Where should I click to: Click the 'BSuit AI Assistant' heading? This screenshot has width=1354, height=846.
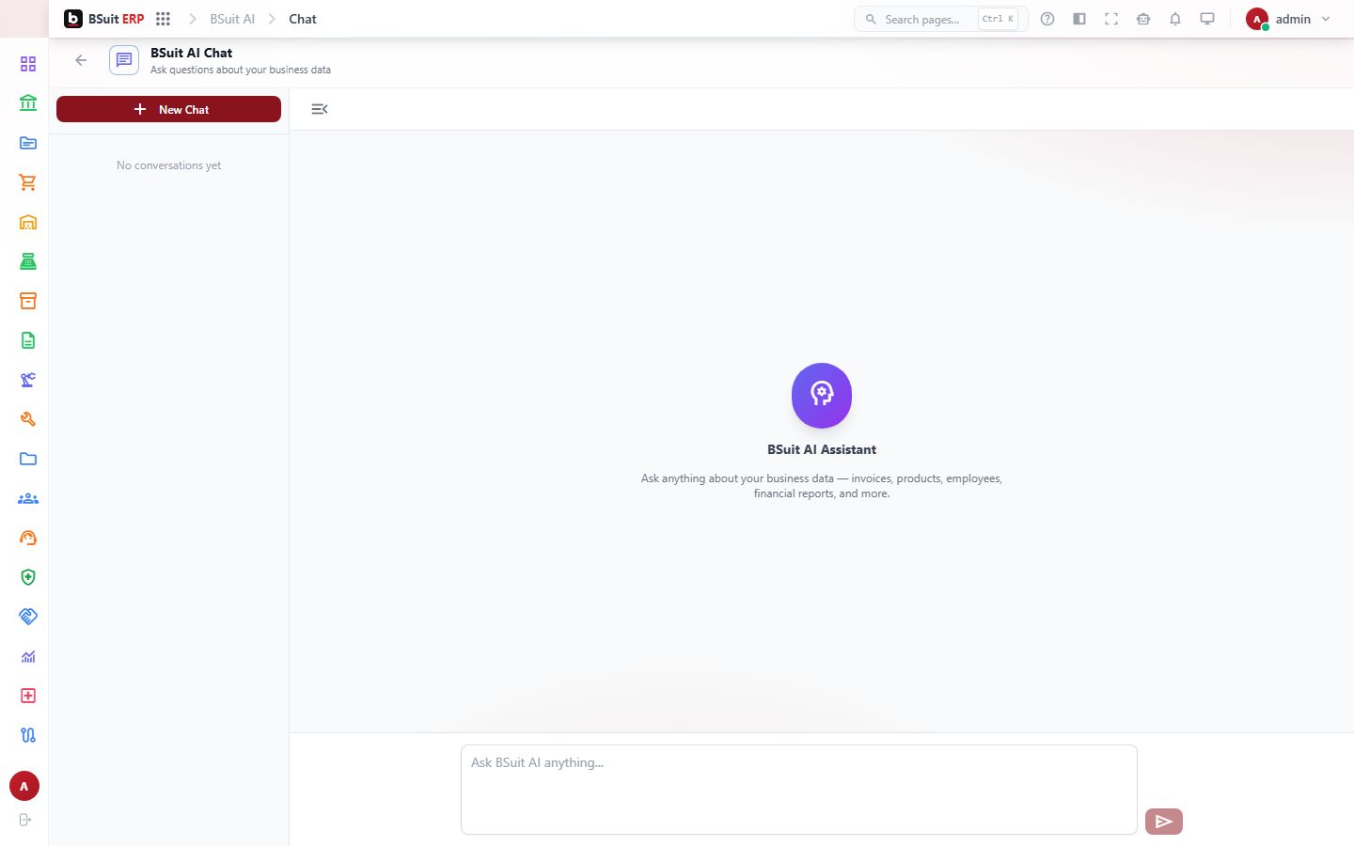click(822, 449)
